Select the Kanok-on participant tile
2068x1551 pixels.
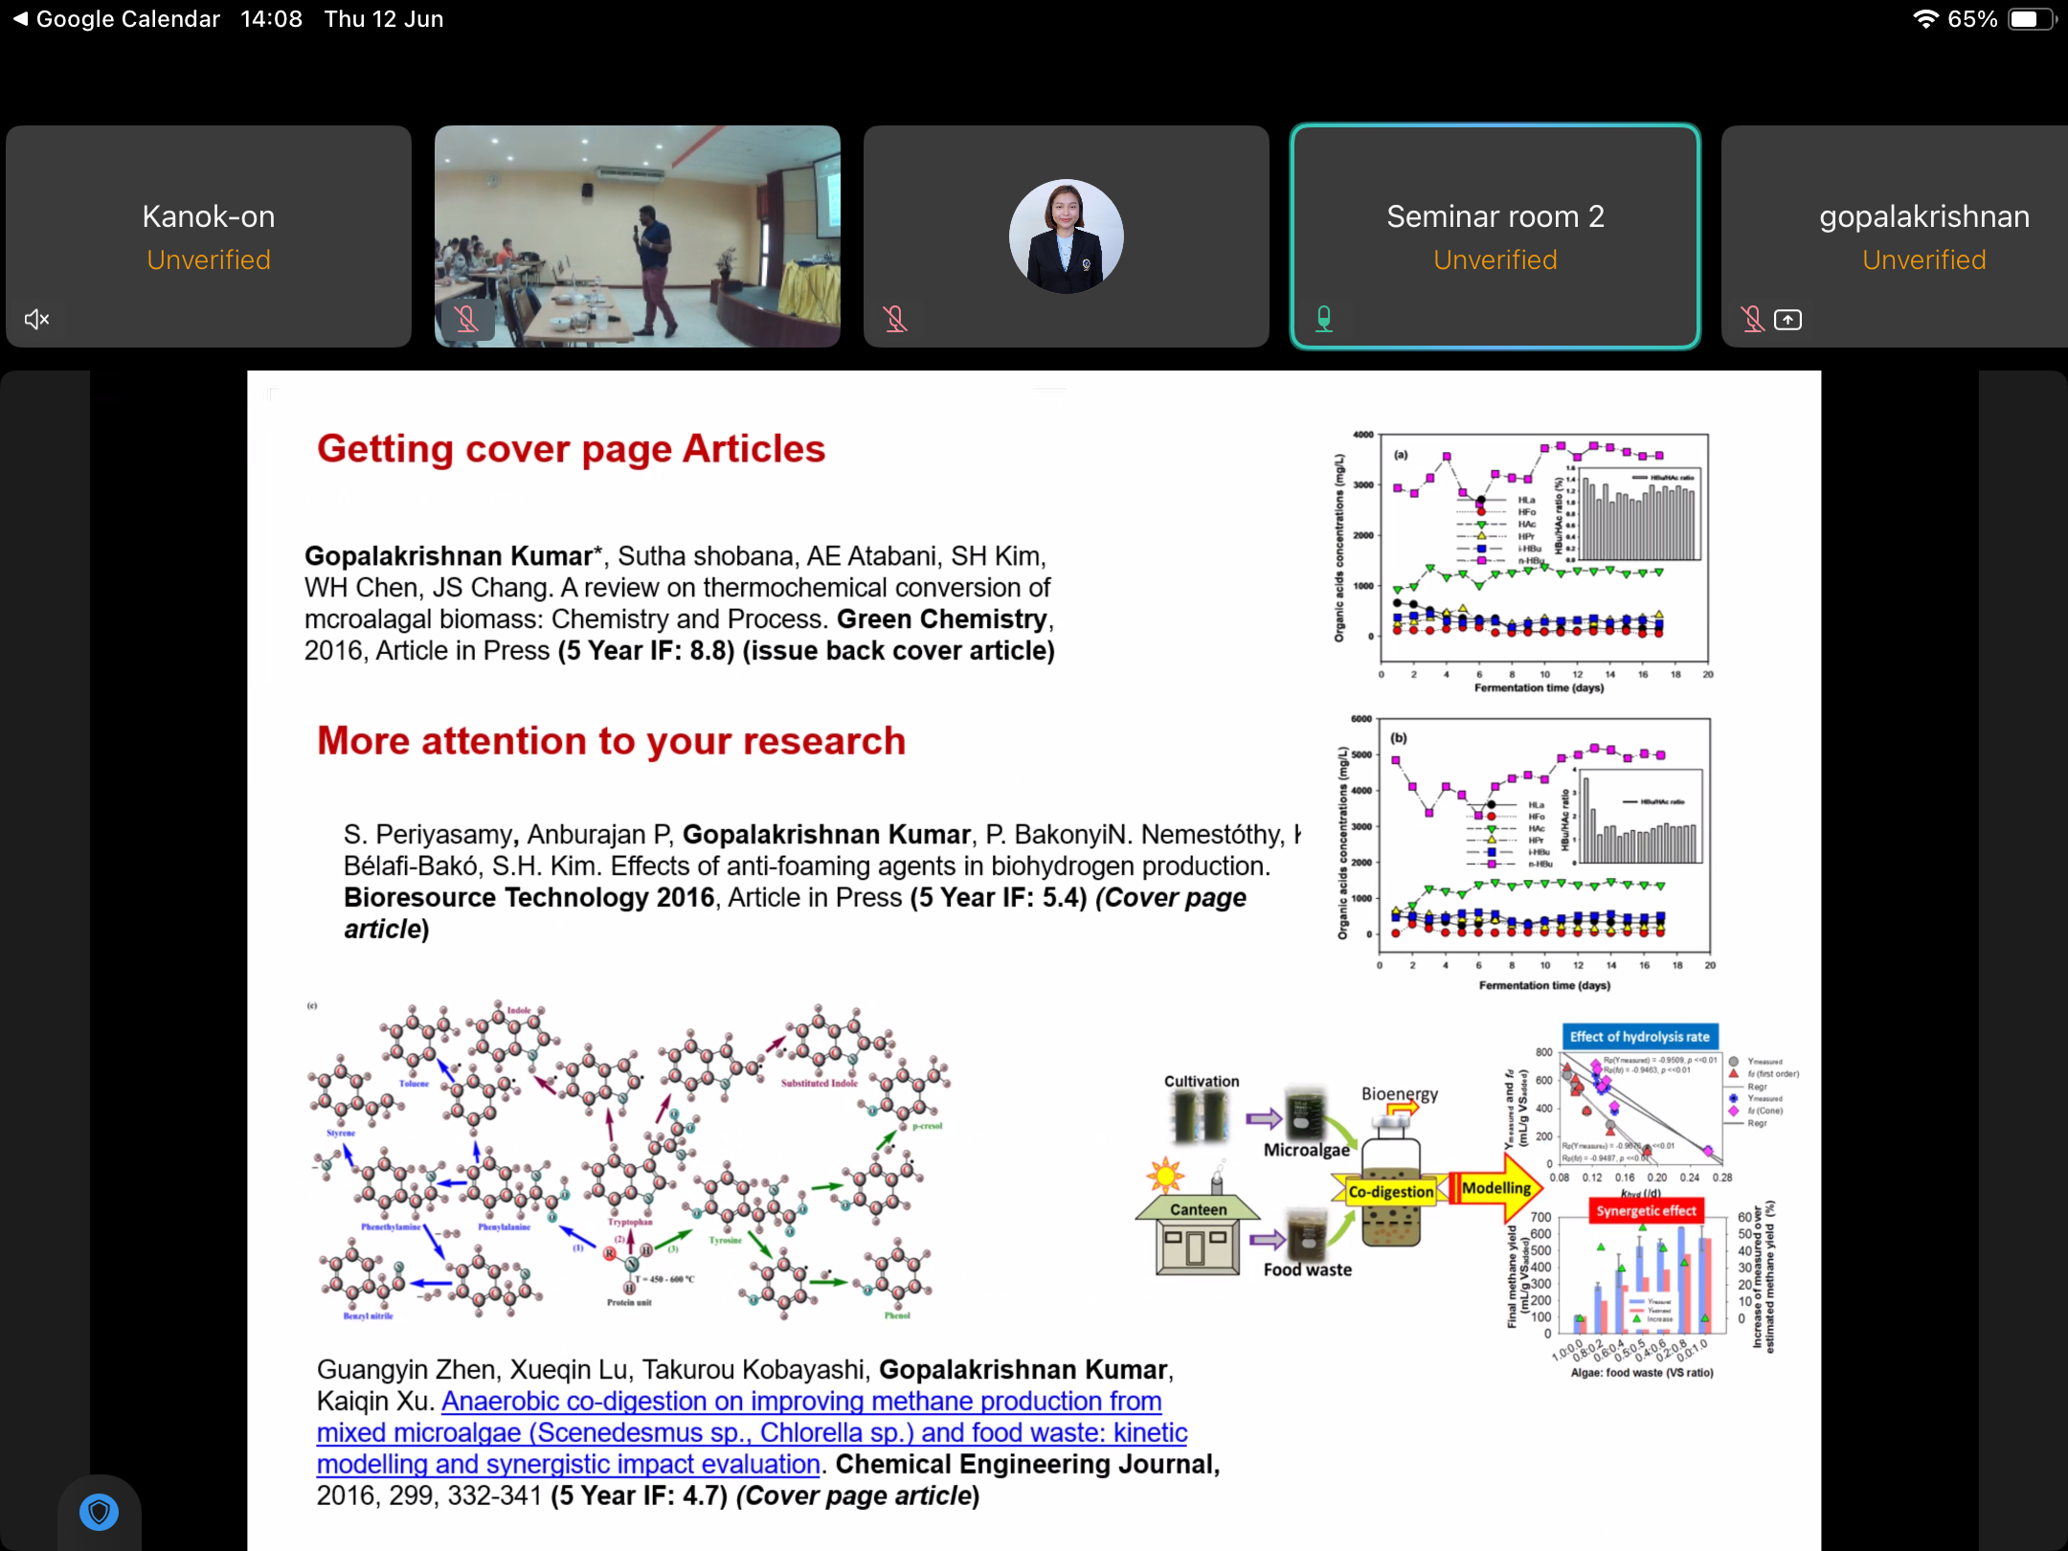pos(209,236)
